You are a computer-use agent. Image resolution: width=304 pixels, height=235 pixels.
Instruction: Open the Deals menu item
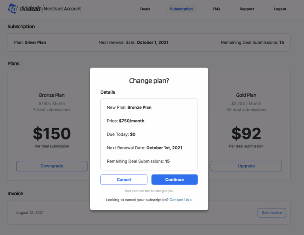click(145, 9)
